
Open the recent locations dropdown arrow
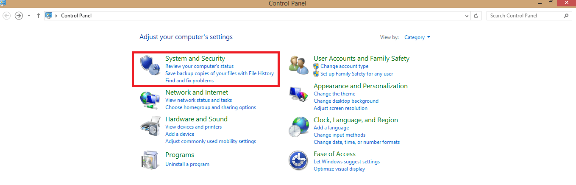(29, 16)
